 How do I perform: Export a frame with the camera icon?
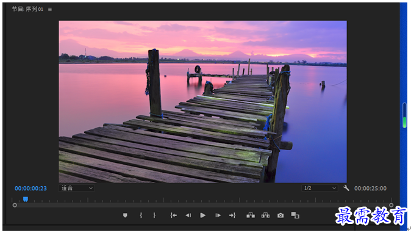[x=281, y=215]
